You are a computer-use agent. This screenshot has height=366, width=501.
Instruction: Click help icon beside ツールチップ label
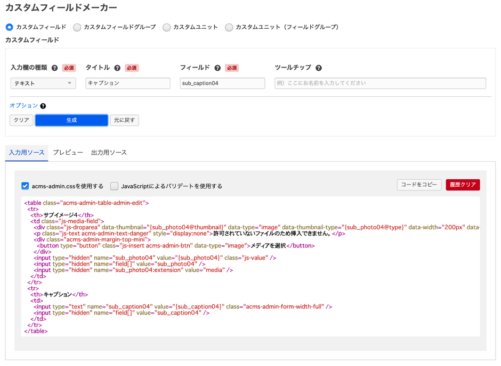319,68
